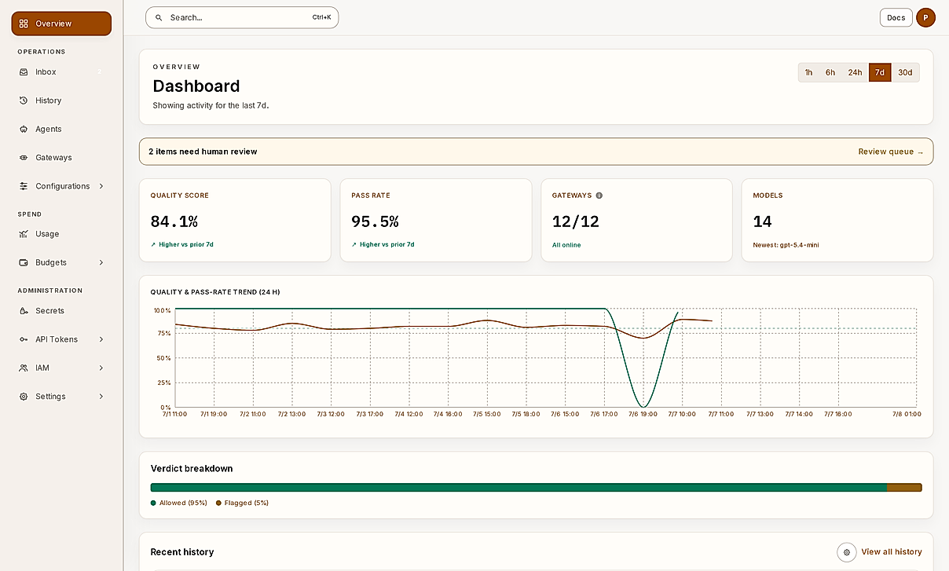Click the API Tokens key icon
Screen dimensions: 949x571
point(24,339)
